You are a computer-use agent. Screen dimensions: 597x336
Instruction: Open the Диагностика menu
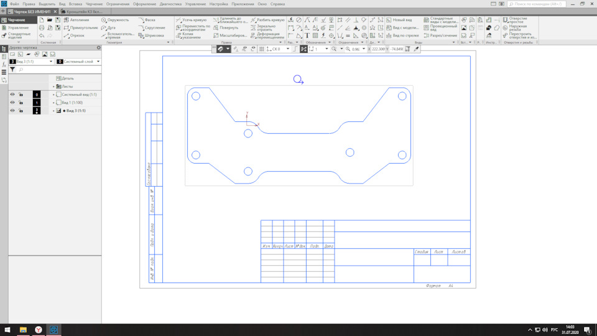[170, 4]
